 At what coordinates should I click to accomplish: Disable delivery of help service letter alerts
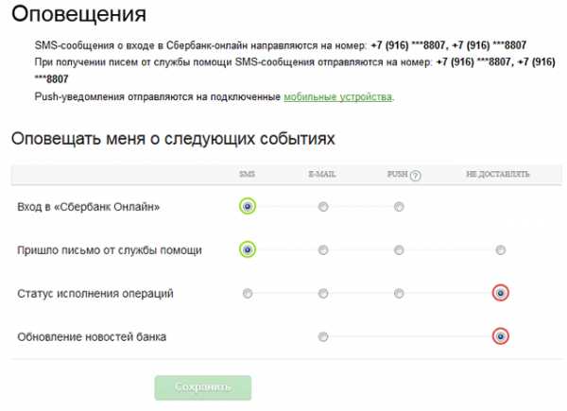pyautogui.click(x=500, y=250)
